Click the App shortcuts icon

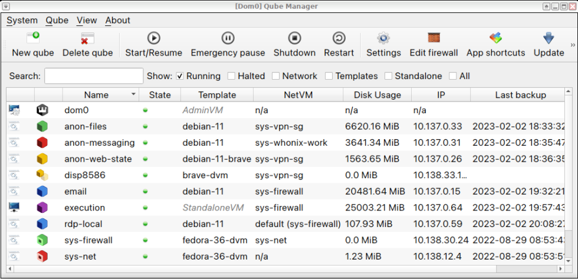495,38
